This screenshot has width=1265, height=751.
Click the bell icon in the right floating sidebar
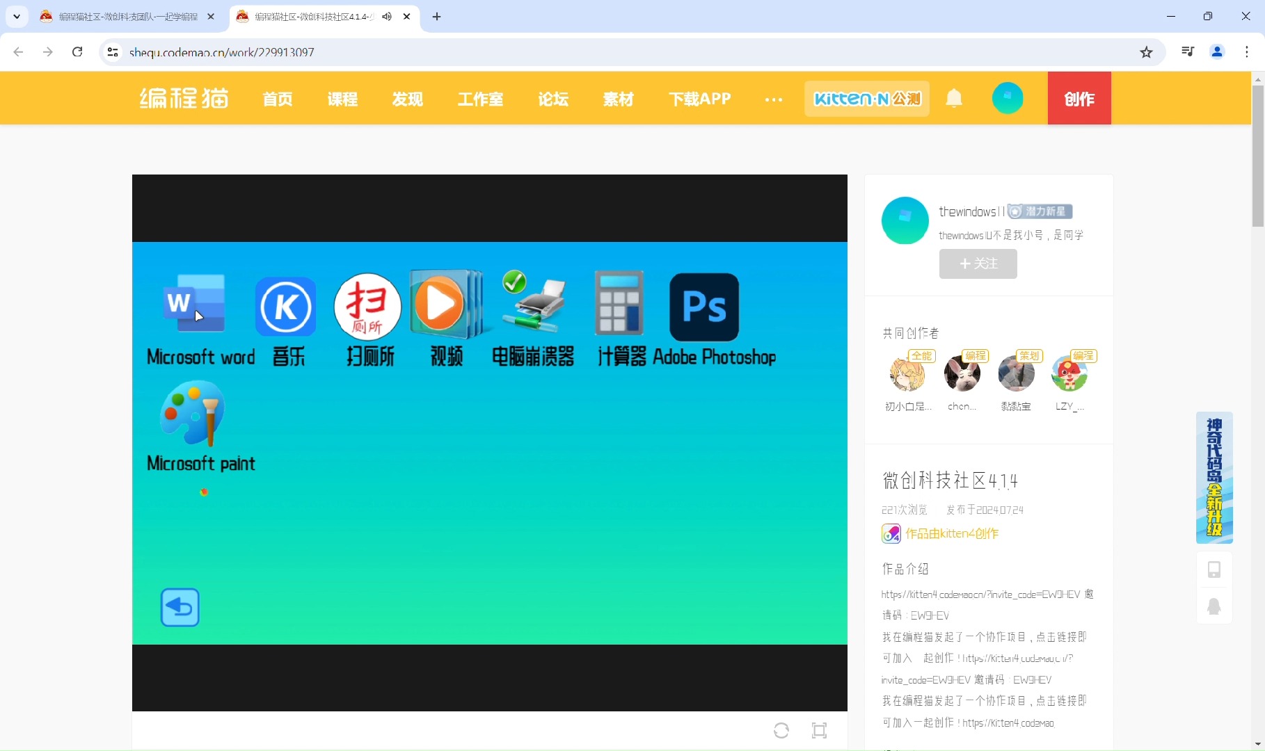[x=1214, y=606]
